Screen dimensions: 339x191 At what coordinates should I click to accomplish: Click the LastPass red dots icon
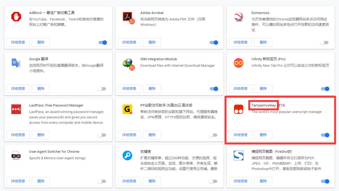pos(16,109)
